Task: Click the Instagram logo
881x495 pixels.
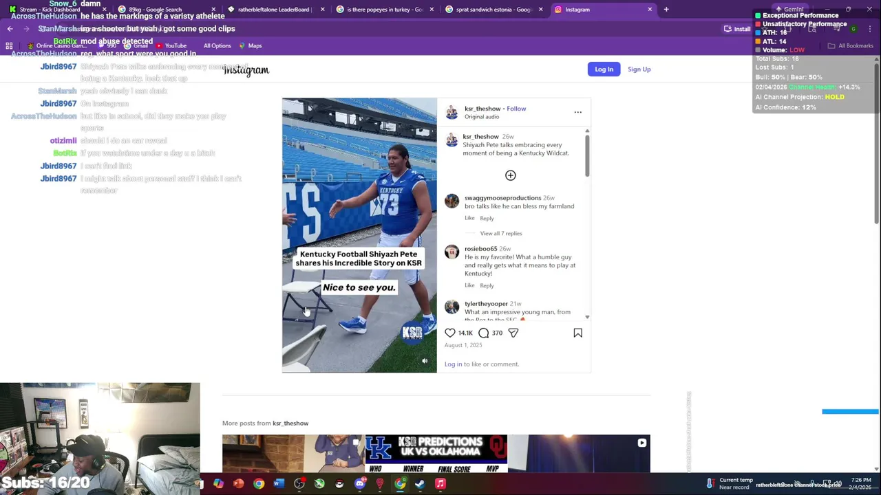Action: tap(246, 70)
